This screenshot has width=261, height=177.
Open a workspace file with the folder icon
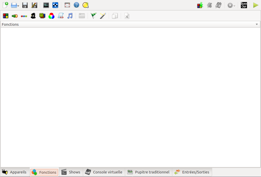pyautogui.click(x=14, y=5)
